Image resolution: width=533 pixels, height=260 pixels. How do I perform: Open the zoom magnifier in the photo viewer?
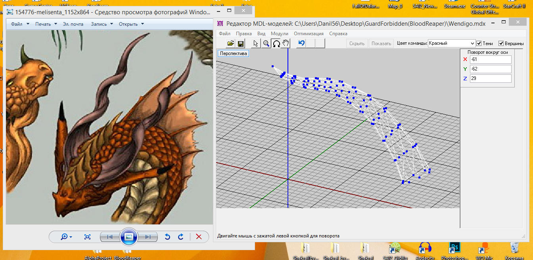click(66, 237)
